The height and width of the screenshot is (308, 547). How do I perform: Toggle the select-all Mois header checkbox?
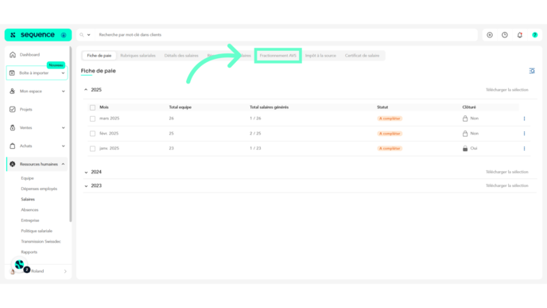[92, 107]
